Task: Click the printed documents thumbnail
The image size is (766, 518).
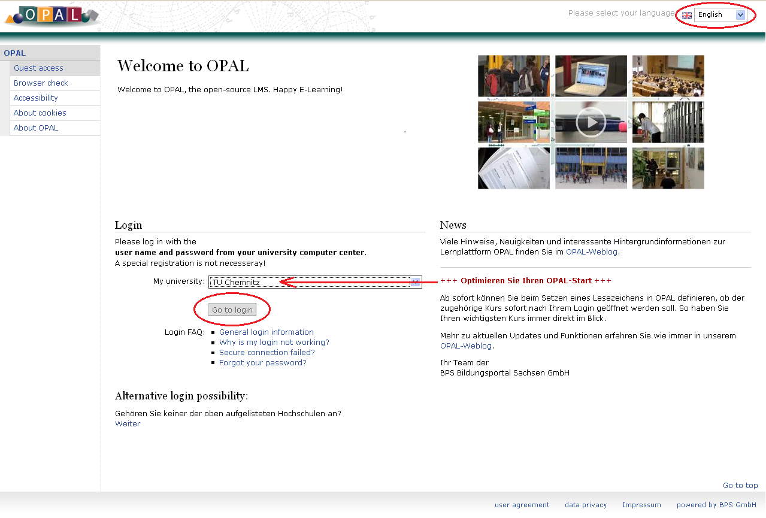Action: pyautogui.click(x=514, y=168)
